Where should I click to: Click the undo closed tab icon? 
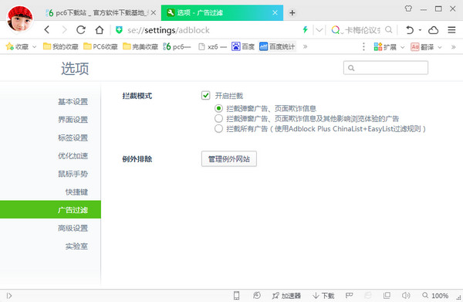click(x=410, y=30)
